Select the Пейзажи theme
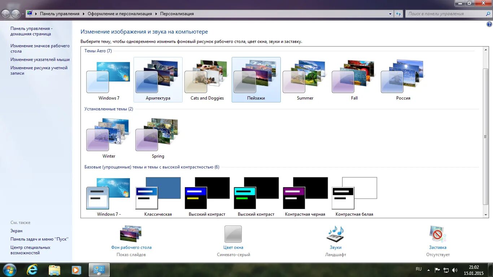The height and width of the screenshot is (277, 493). point(256,80)
